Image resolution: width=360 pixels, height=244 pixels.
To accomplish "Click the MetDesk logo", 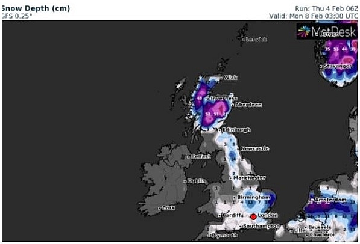I will pos(327,31).
